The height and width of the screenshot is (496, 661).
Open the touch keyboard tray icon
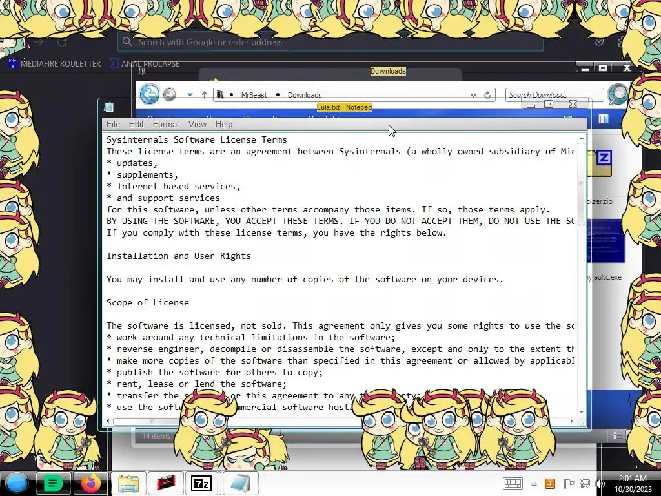tap(513, 483)
